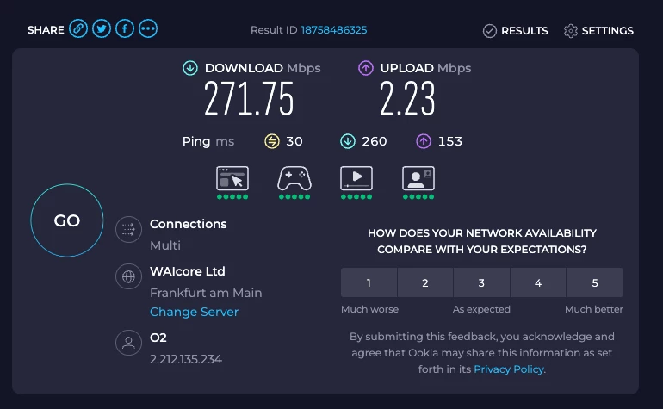
Task: Open Settings from top bar
Action: [x=598, y=30]
